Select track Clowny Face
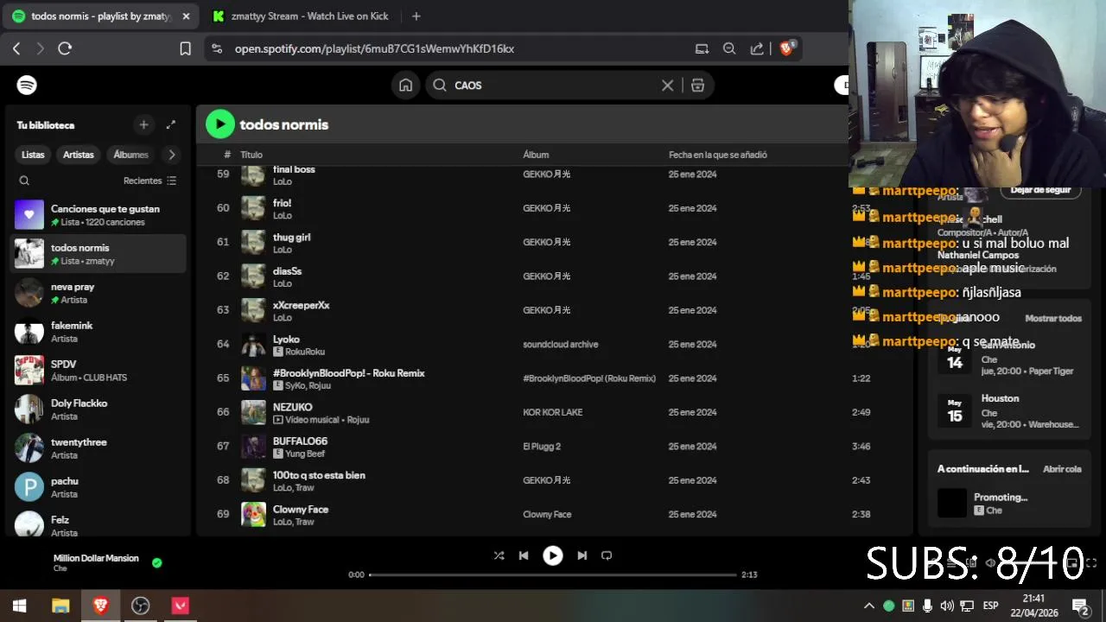The height and width of the screenshot is (622, 1106). (x=301, y=509)
